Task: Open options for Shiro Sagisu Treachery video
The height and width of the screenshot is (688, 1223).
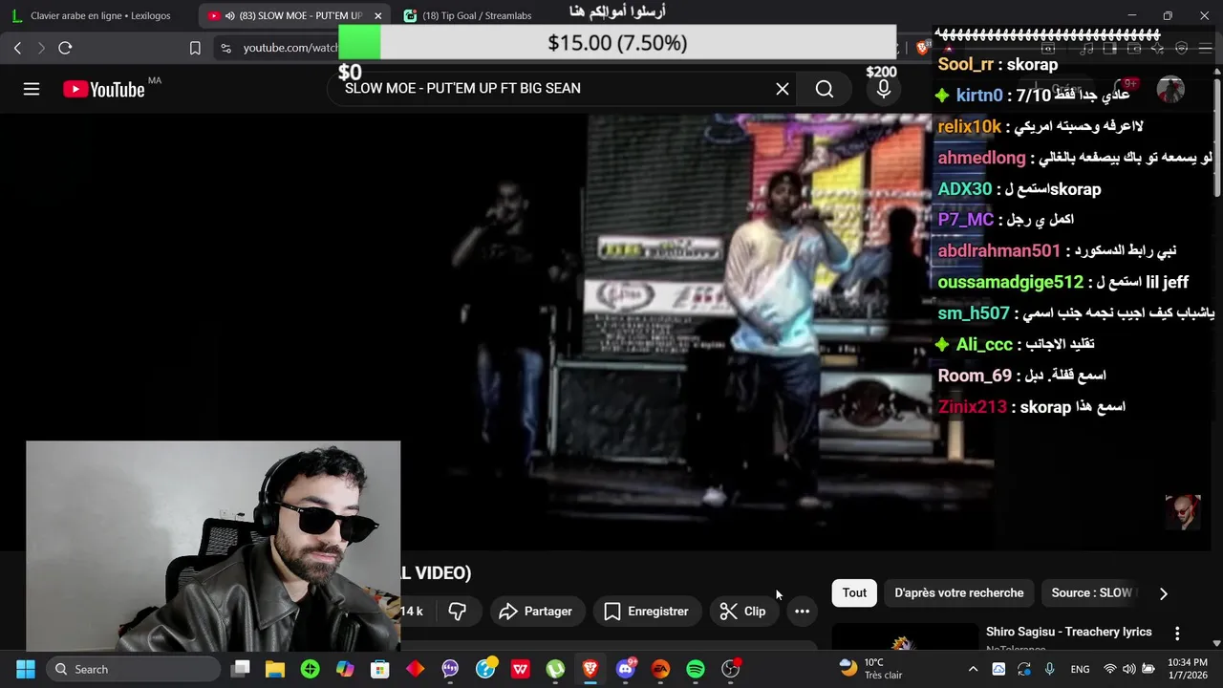Action: pos(1177,634)
